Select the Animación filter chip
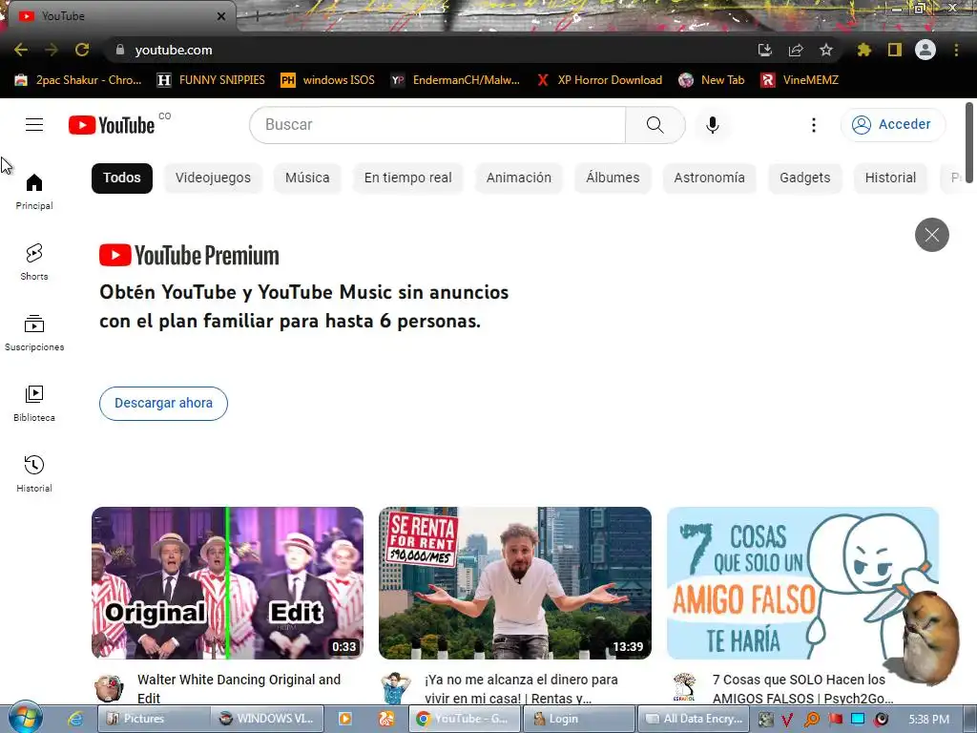977x733 pixels. [518, 178]
